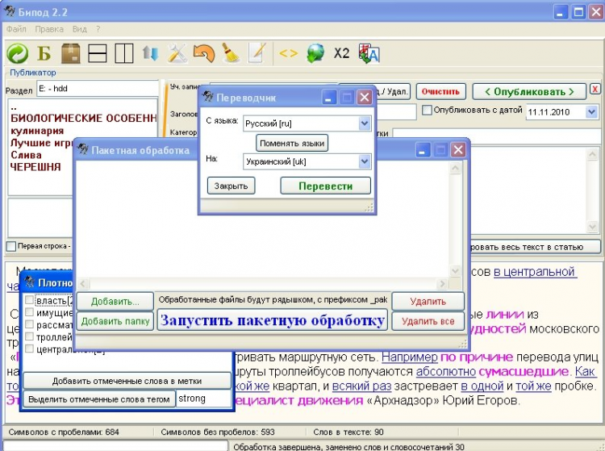This screenshot has height=451, width=605.
Task: Toggle the Опубликовать с датой checkbox
Action: coord(427,111)
